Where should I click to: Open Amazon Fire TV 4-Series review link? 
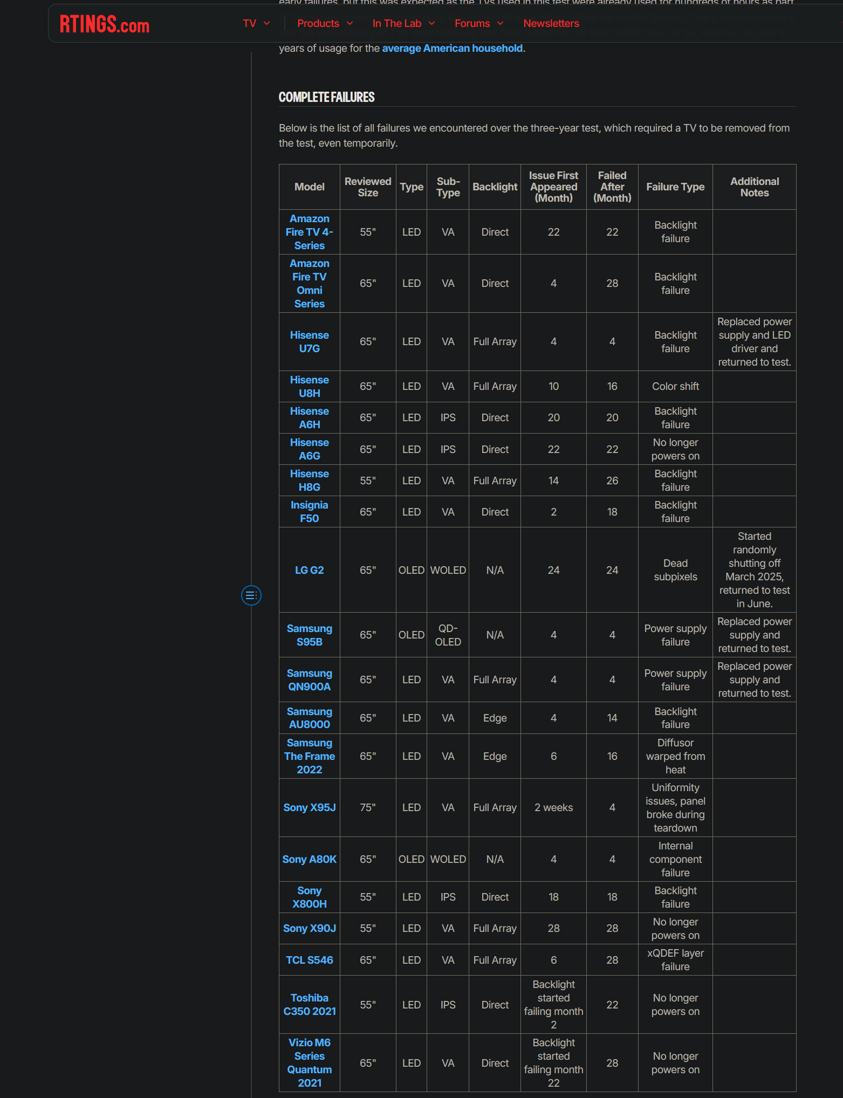(x=310, y=232)
